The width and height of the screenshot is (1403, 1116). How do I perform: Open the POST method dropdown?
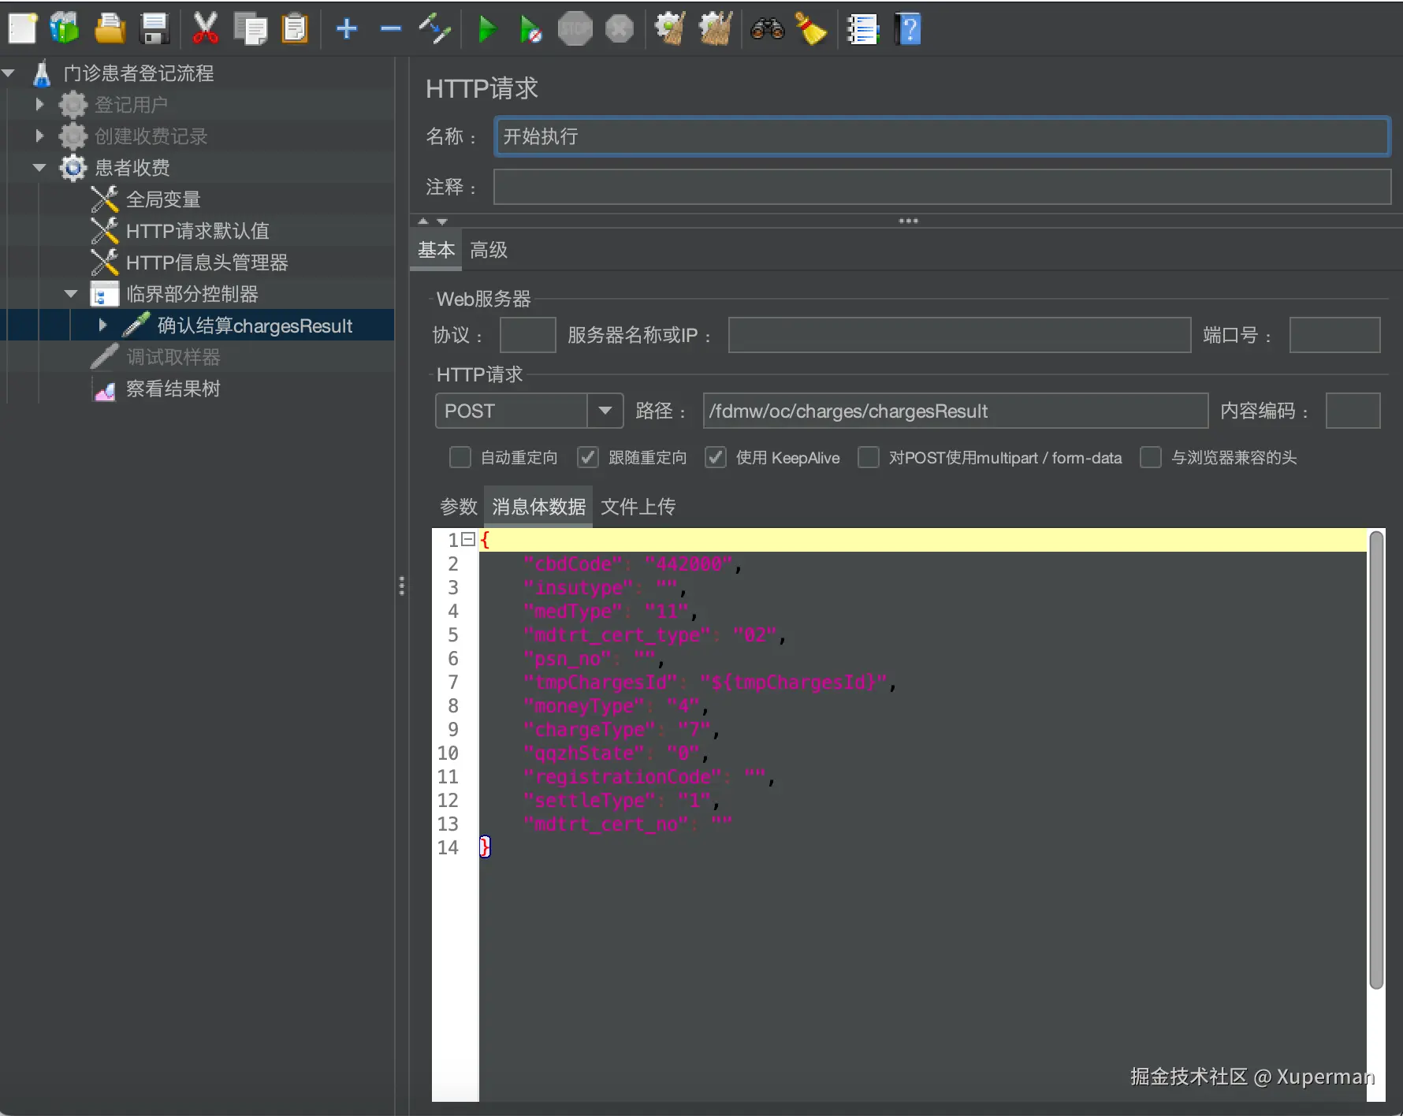(x=605, y=411)
